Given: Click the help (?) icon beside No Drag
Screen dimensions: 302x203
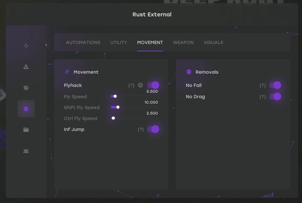Looking at the screenshot, I should tap(263, 97).
